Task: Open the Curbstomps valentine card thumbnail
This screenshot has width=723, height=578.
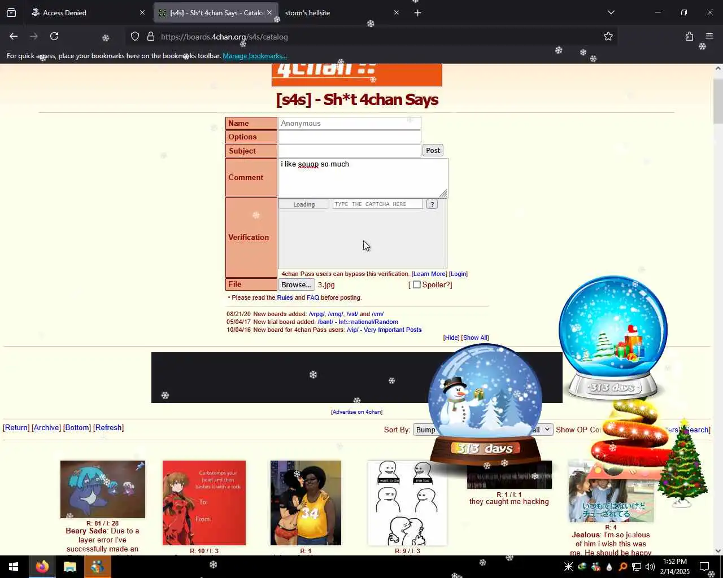Action: click(204, 503)
